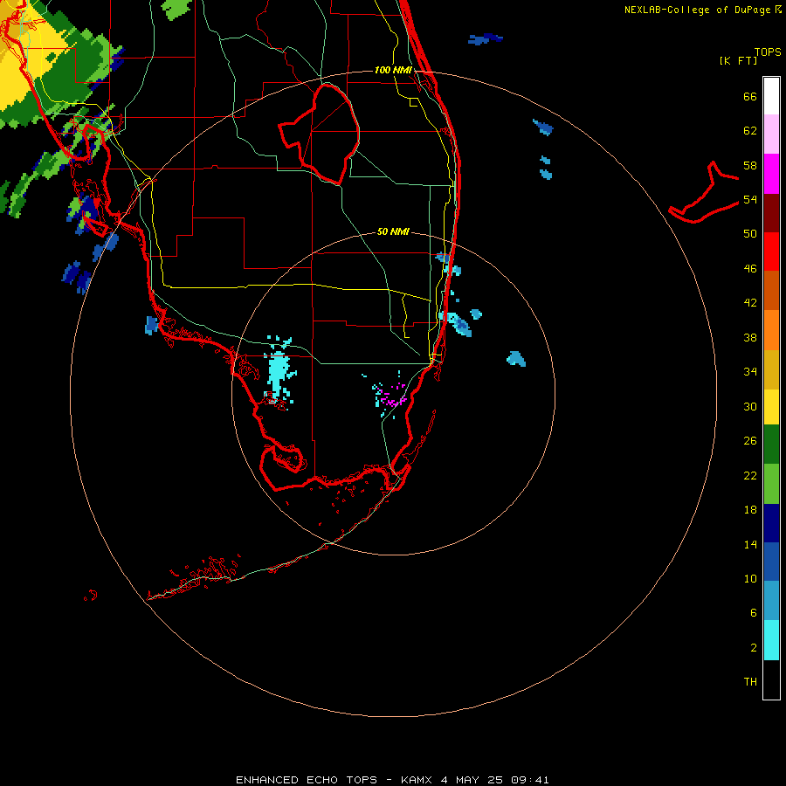Click the medium blue legend swatch above 14
The width and height of the screenshot is (786, 786).
click(771, 562)
